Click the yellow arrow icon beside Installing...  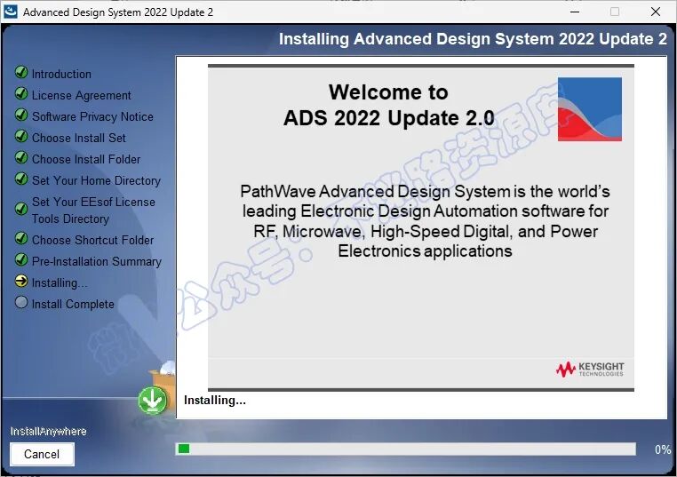click(x=21, y=281)
